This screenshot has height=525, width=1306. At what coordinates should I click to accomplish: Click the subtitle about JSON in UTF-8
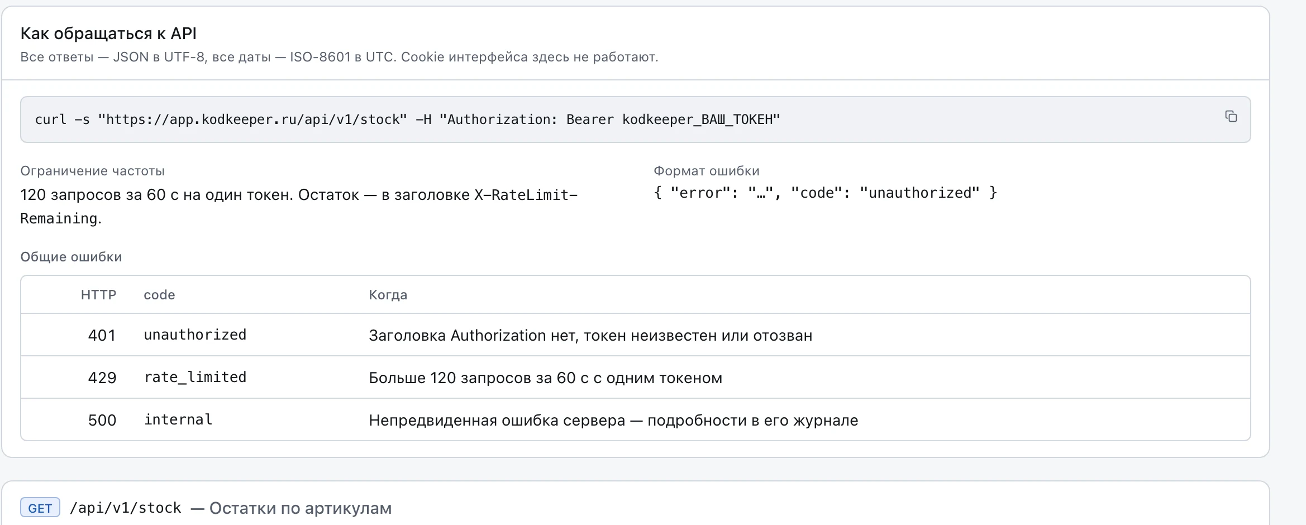click(x=339, y=57)
